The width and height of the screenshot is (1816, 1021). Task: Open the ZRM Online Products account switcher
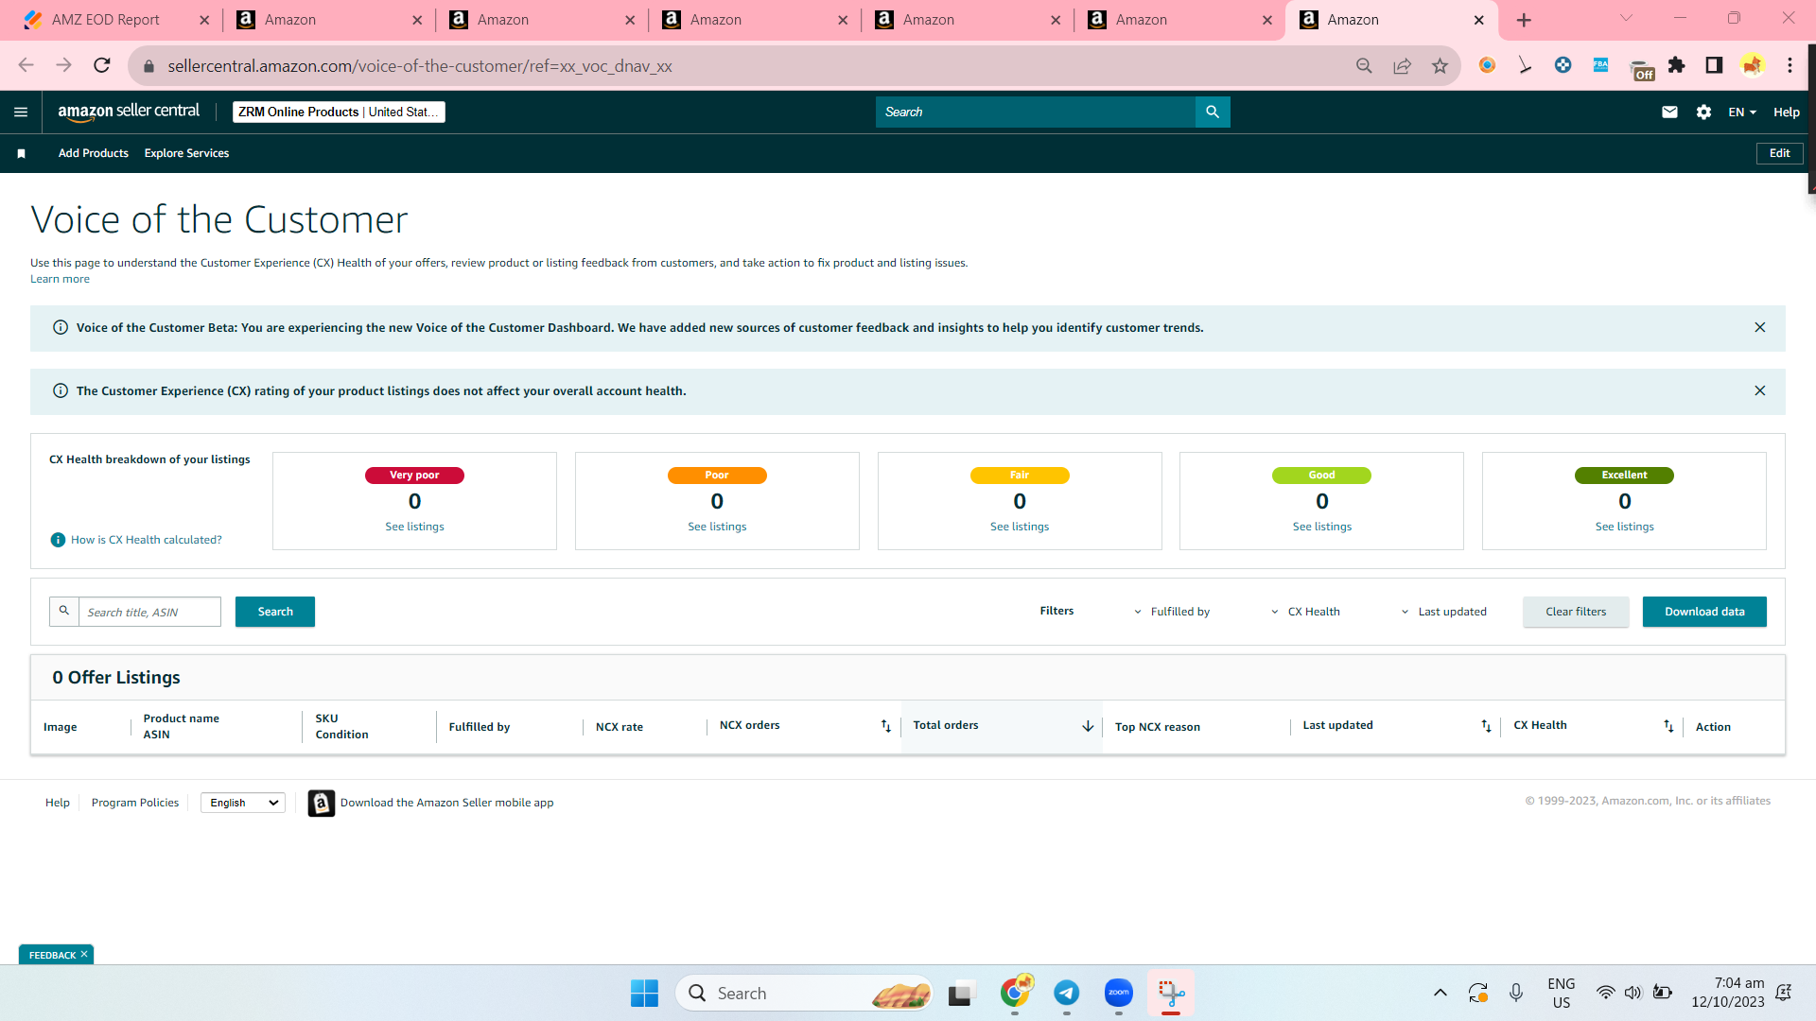339,112
